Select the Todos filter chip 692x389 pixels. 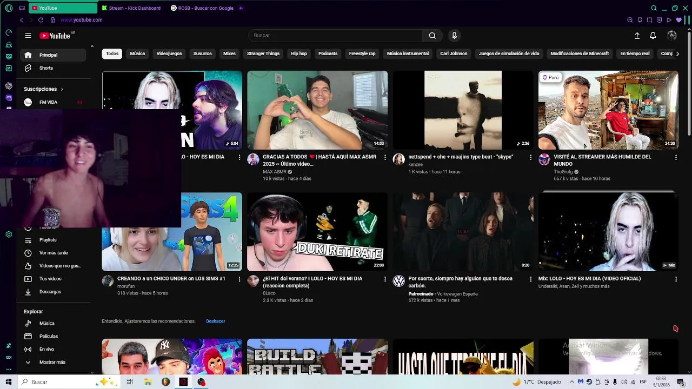pyautogui.click(x=112, y=53)
